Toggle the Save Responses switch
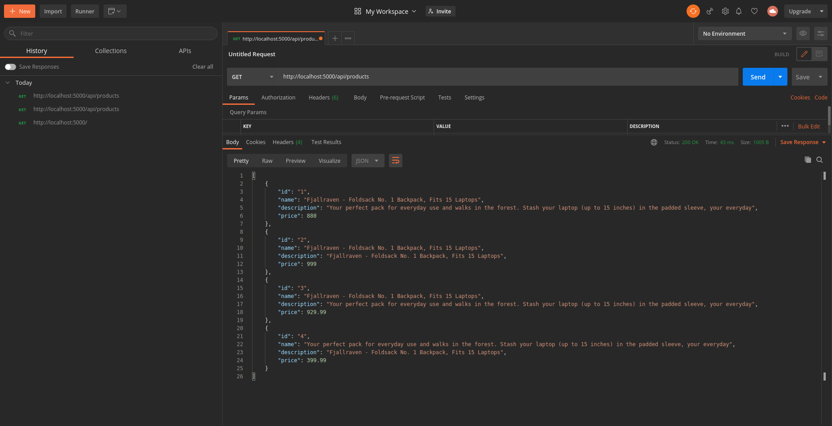Image resolution: width=832 pixels, height=426 pixels. click(11, 67)
